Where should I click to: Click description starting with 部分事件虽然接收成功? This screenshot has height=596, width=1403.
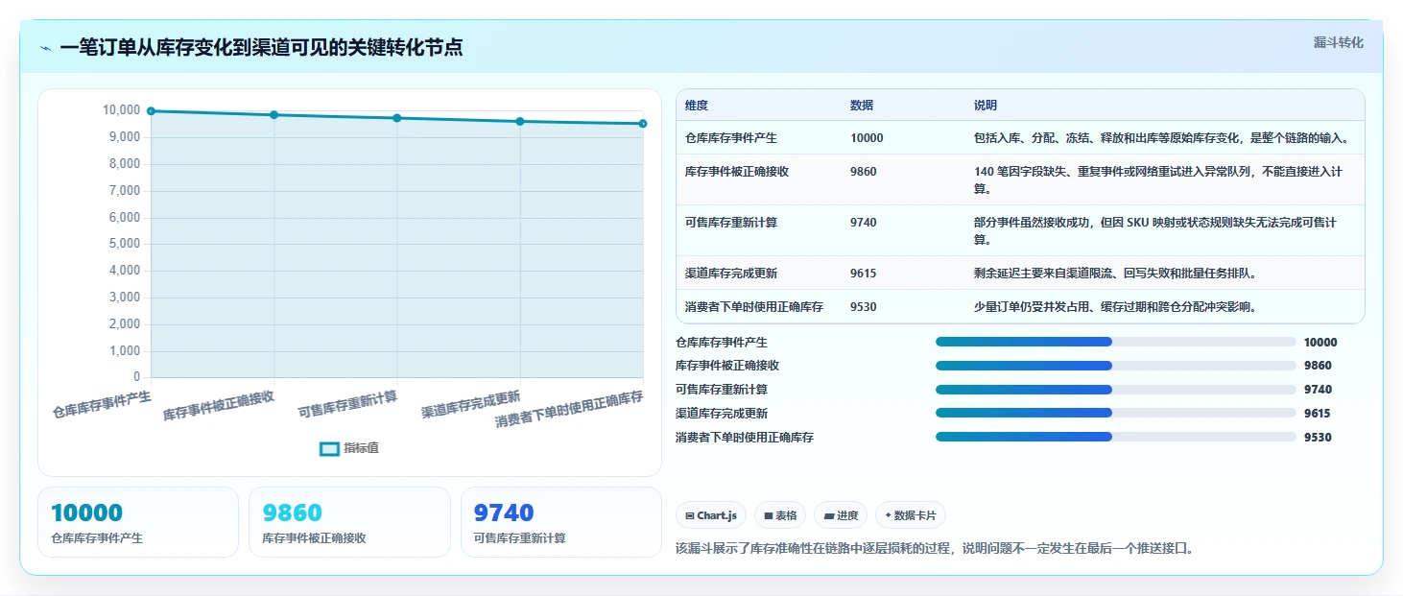[x=1155, y=231]
